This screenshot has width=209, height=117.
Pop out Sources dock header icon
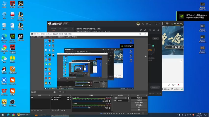coord(70,95)
